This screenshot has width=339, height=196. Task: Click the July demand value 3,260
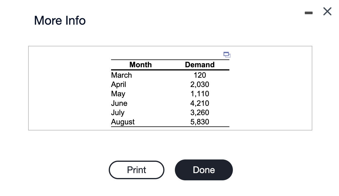(x=200, y=112)
